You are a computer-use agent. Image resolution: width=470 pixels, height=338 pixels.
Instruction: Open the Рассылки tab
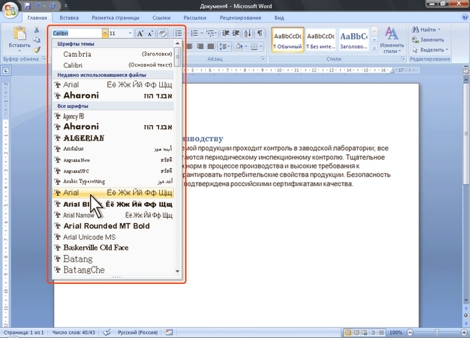point(195,18)
